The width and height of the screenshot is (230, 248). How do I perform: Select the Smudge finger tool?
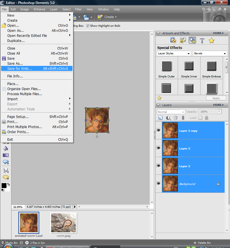6,170
